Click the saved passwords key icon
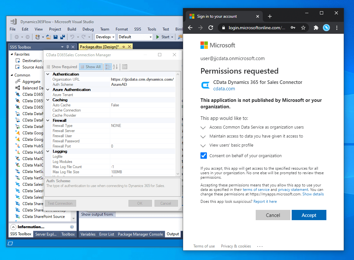 [x=293, y=28]
